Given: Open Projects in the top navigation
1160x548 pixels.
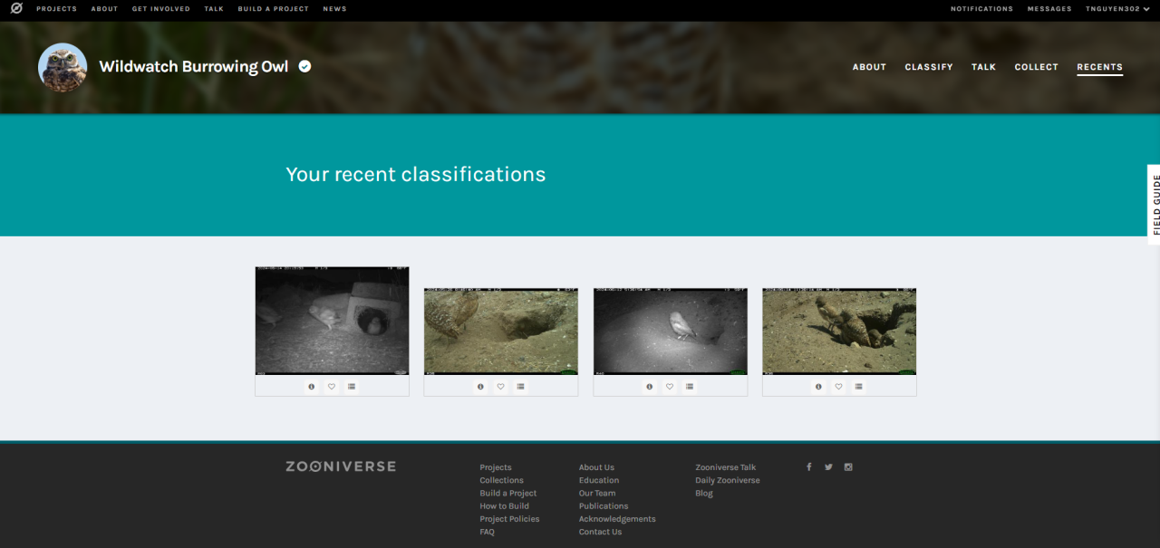Looking at the screenshot, I should pyautogui.click(x=56, y=9).
